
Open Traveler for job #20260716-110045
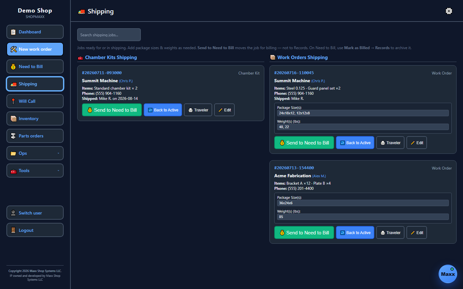(390, 143)
